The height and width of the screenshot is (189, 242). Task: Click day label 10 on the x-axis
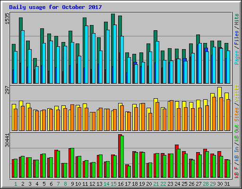[x=78, y=184]
